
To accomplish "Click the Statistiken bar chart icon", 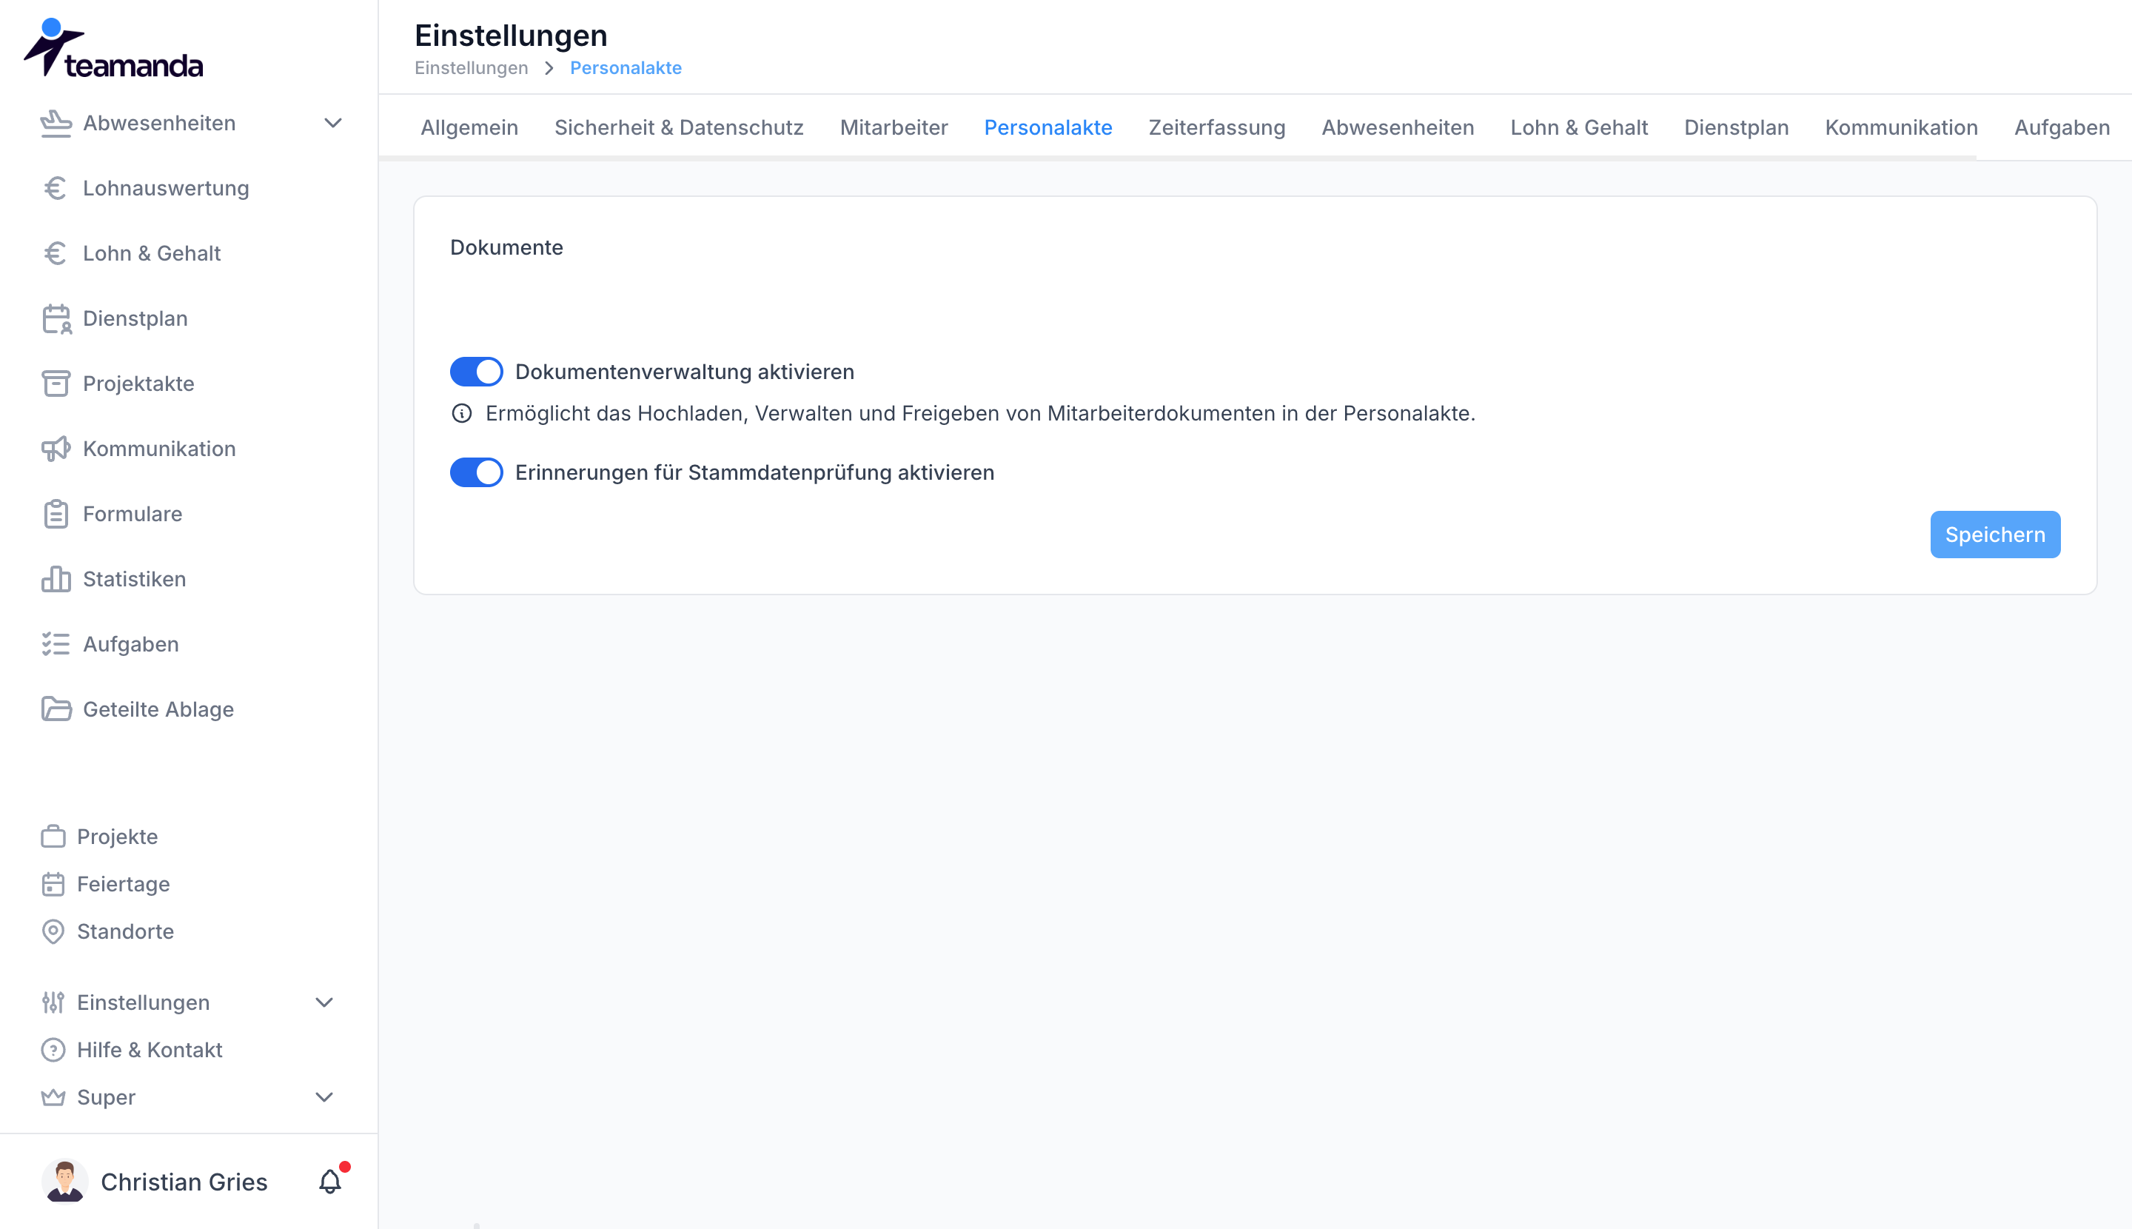I will (x=56, y=579).
